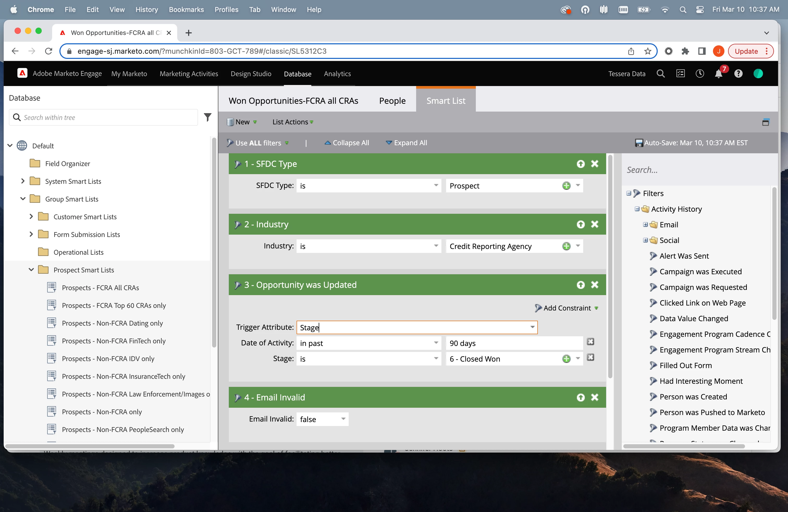This screenshot has width=788, height=512.
Task: Click the tree filter funnel icon
Action: 208,117
